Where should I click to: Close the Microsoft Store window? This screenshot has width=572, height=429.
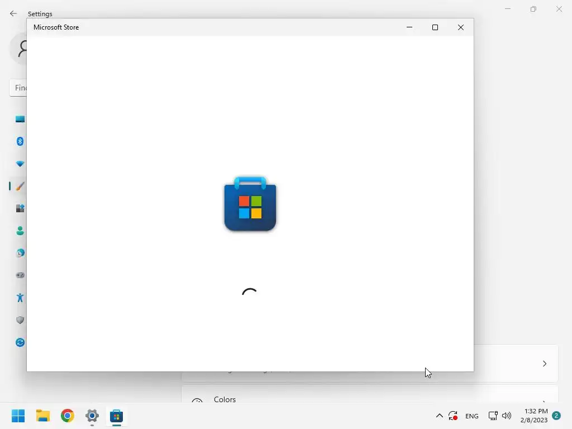[x=461, y=27]
